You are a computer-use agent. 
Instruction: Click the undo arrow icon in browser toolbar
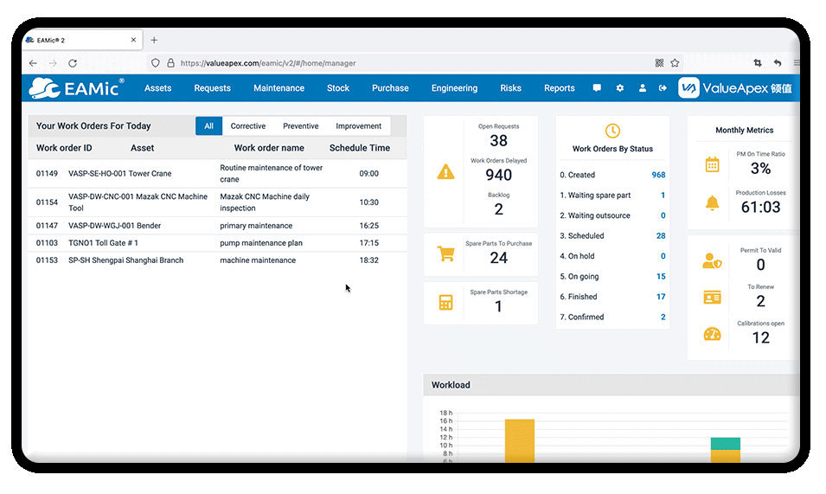point(778,63)
